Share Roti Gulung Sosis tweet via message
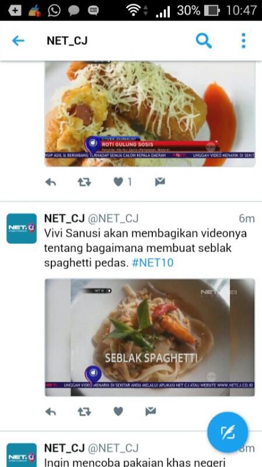The height and width of the screenshot is (467, 262). [x=160, y=182]
